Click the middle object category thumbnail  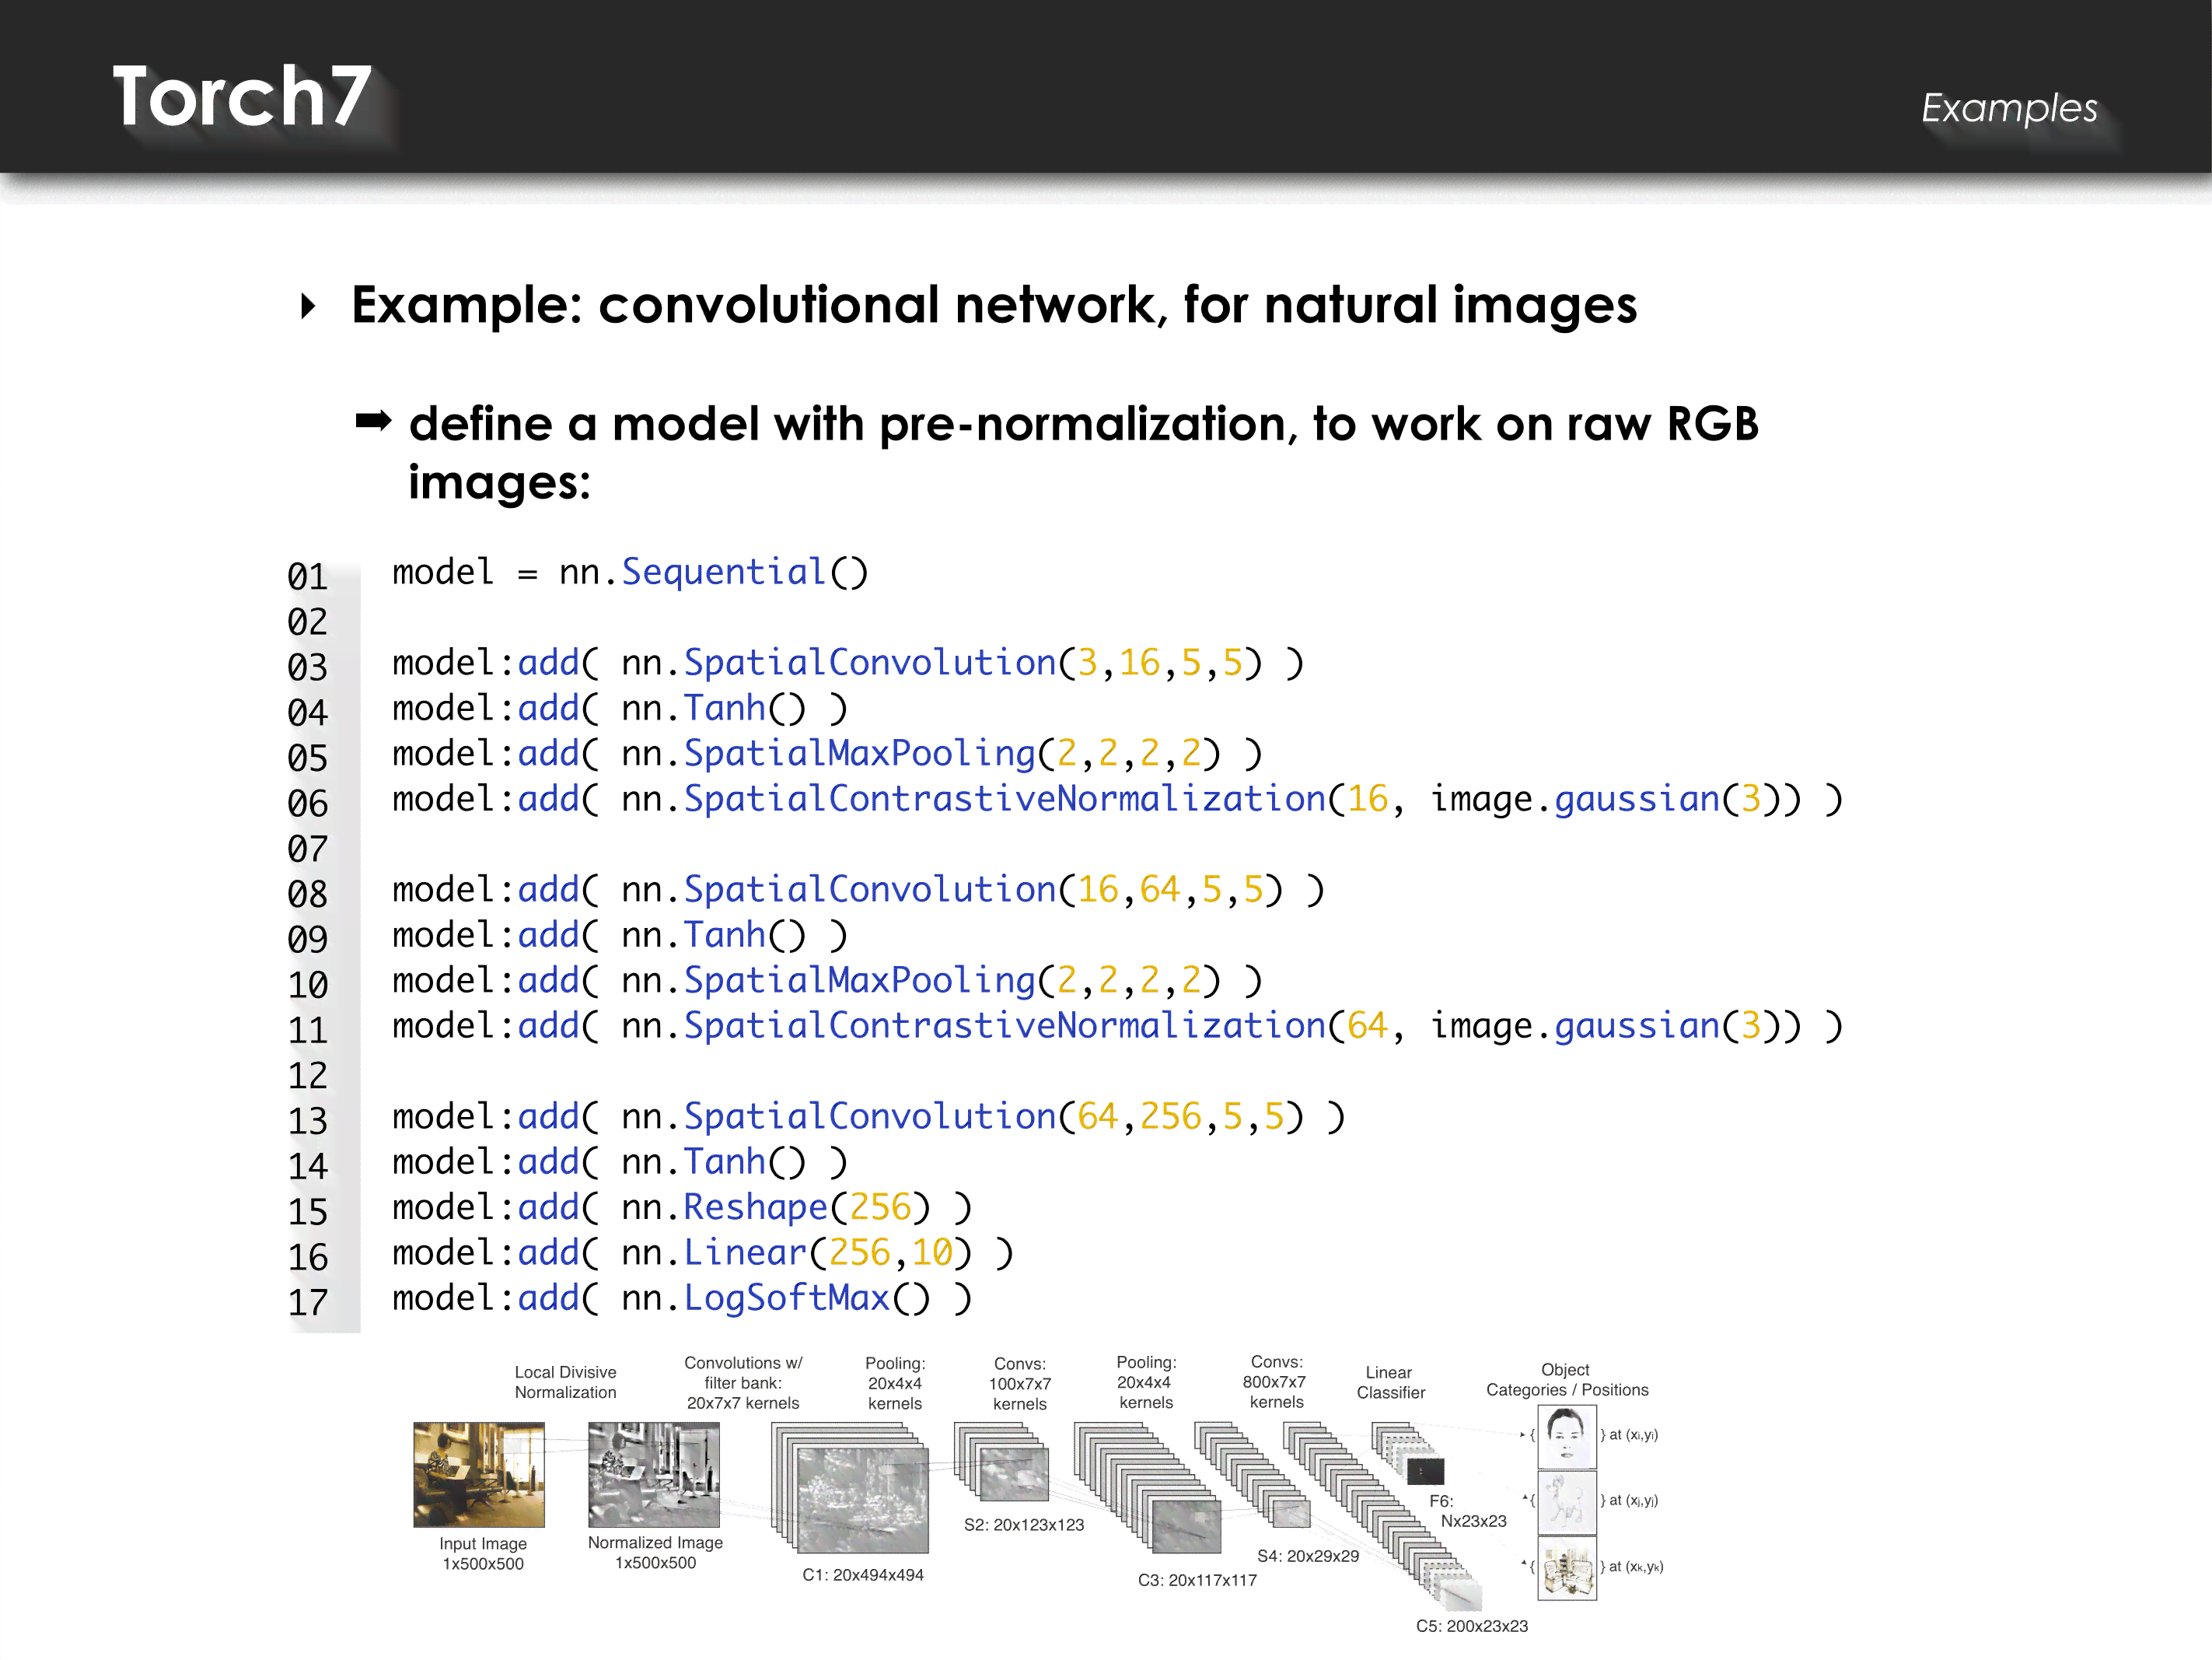click(1566, 1502)
